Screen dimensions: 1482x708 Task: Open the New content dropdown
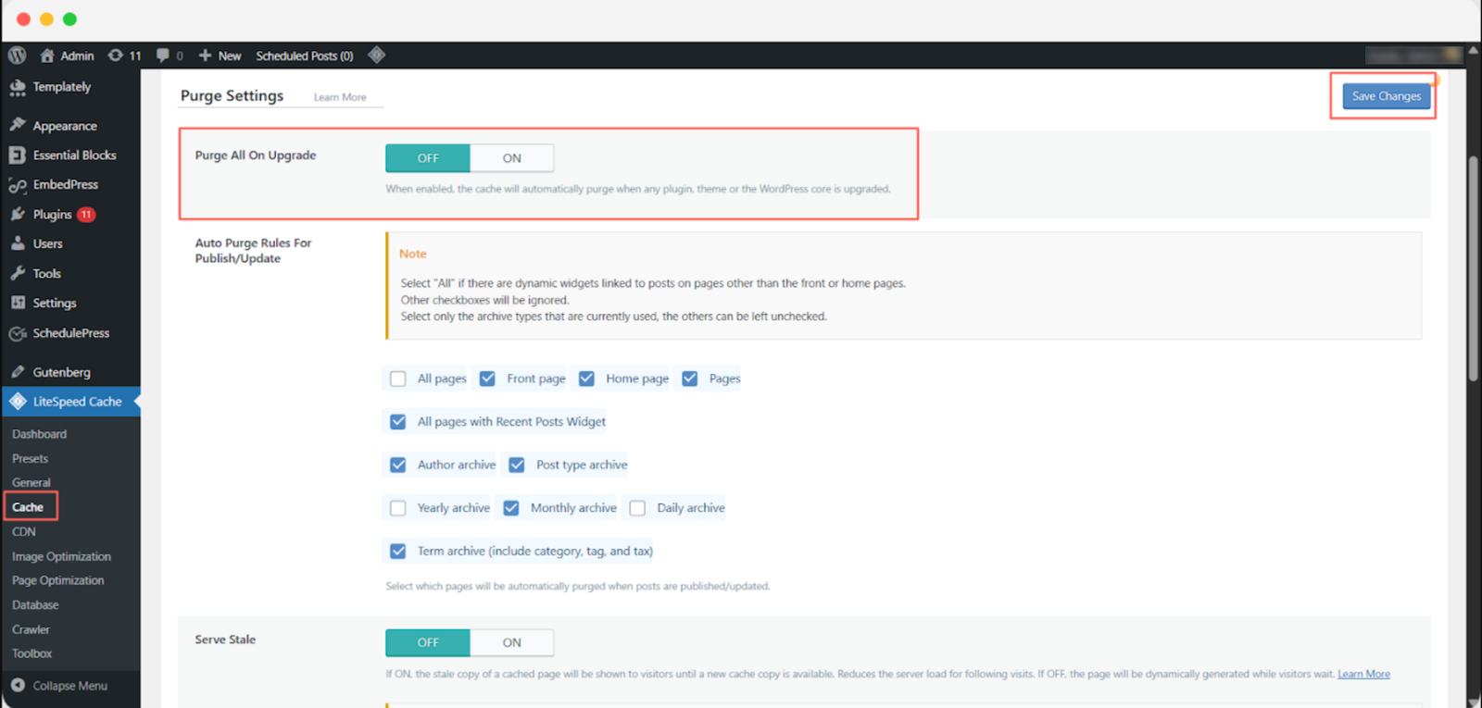click(x=220, y=56)
